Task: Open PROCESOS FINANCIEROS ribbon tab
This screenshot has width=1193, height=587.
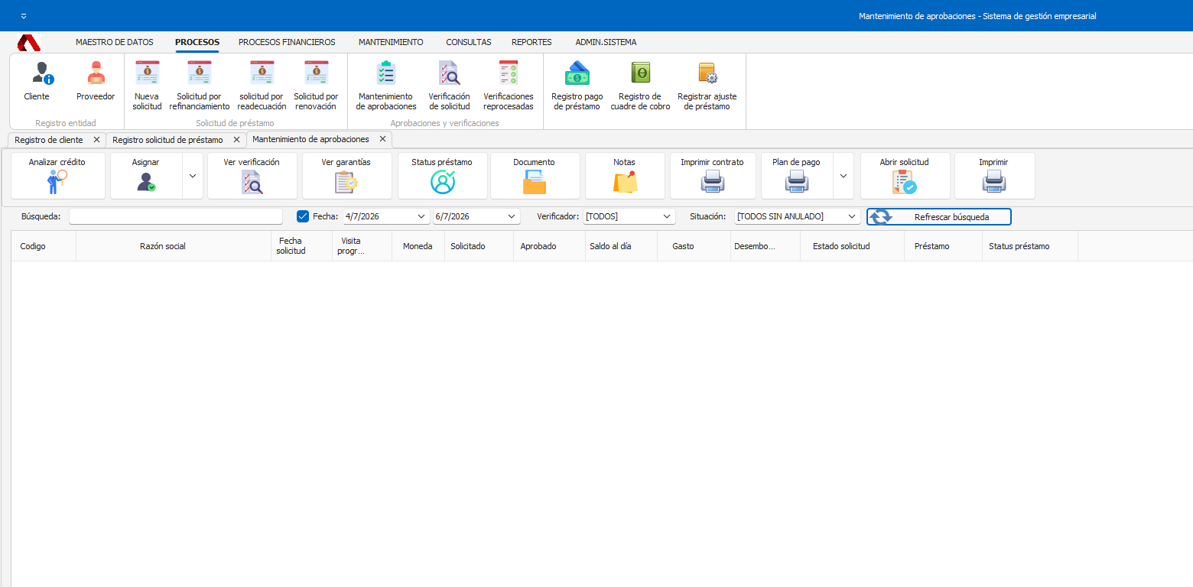Action: (287, 42)
